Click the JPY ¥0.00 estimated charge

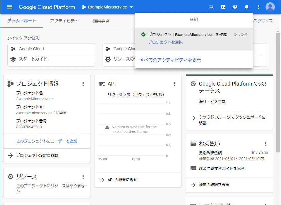(x=259, y=153)
